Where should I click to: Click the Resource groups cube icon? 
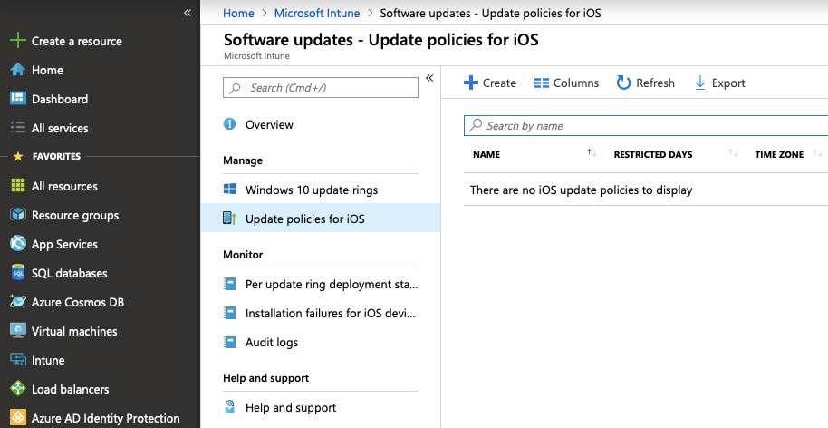coord(18,215)
